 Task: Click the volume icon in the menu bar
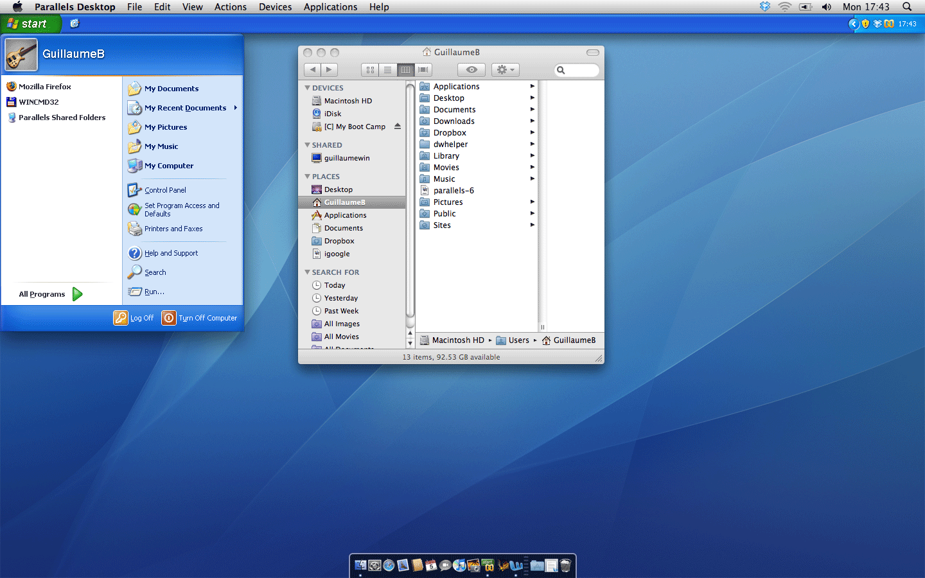coord(826,6)
